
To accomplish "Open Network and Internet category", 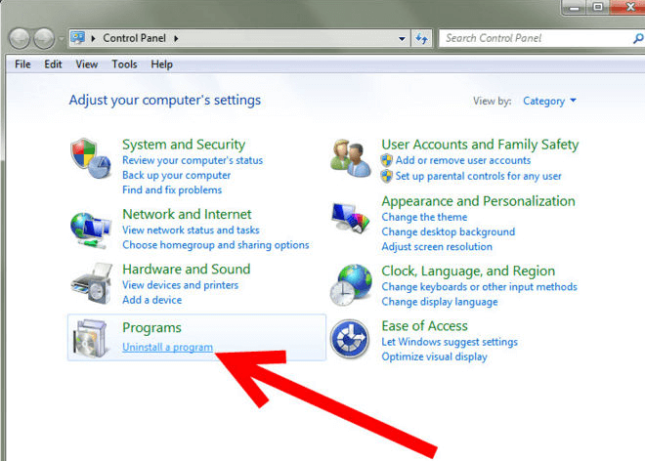I will click(187, 214).
